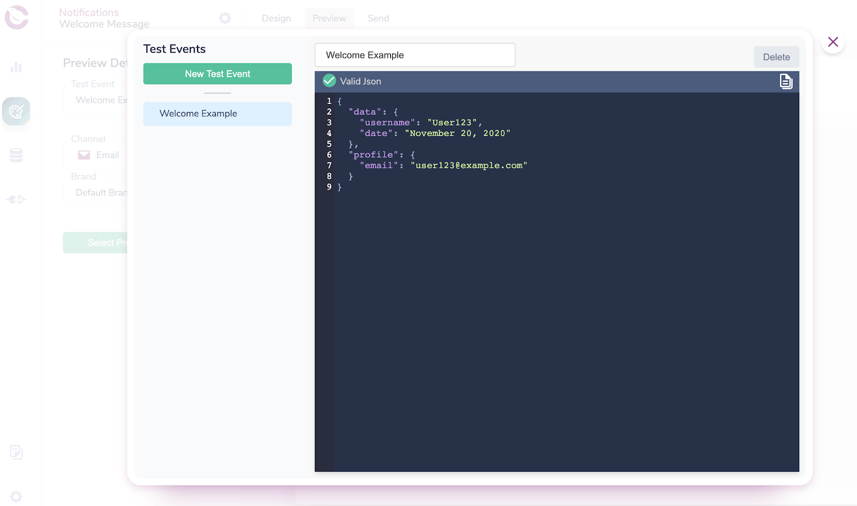Open settings via the gear at sidebar bottom
Image resolution: width=857 pixels, height=506 pixels.
16,496
